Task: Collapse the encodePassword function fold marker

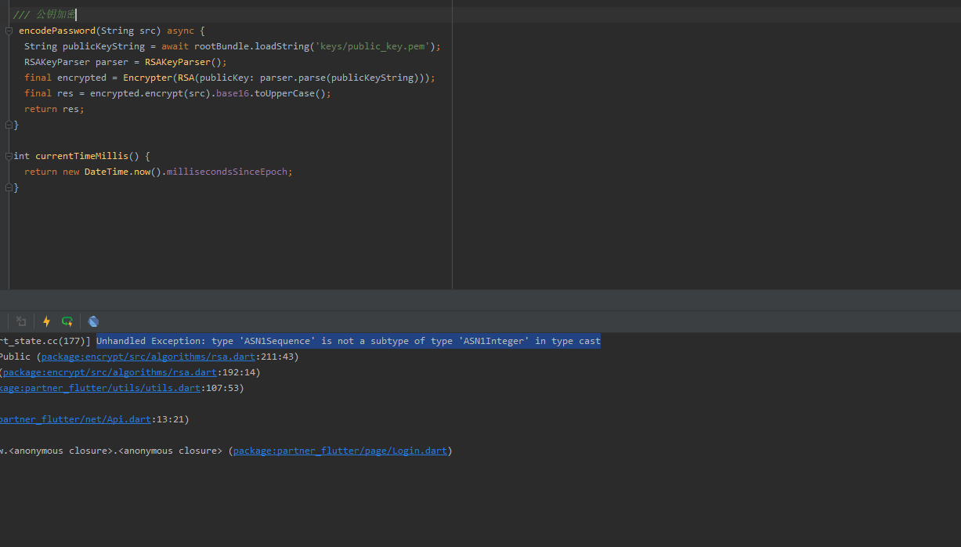Action: [9, 31]
